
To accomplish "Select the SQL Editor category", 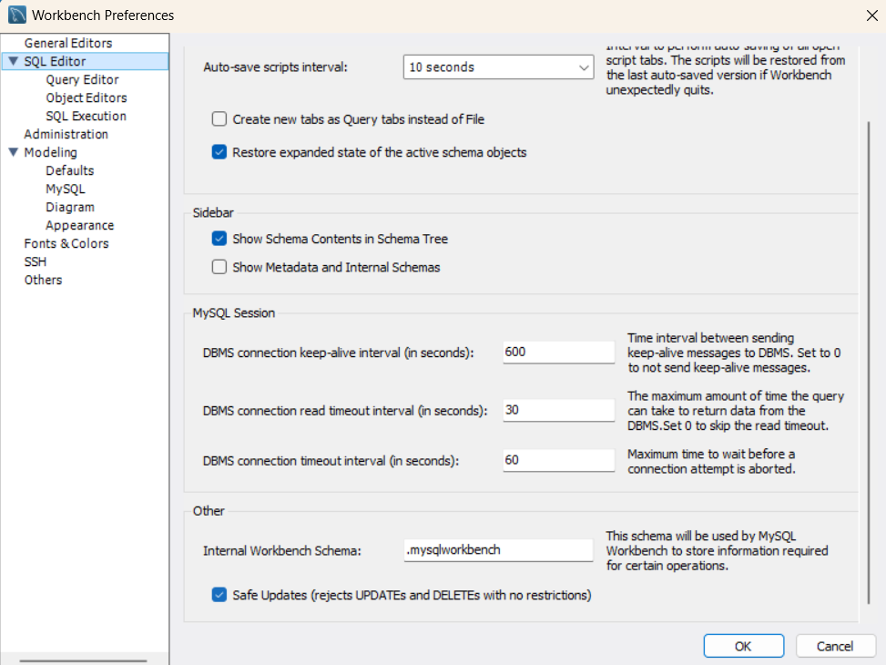I will coord(55,61).
